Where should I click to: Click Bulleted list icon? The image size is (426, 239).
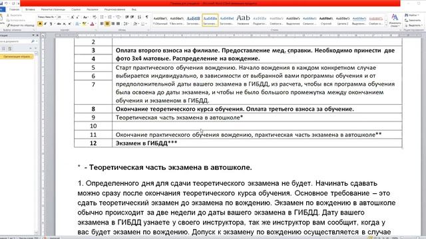point(102,17)
